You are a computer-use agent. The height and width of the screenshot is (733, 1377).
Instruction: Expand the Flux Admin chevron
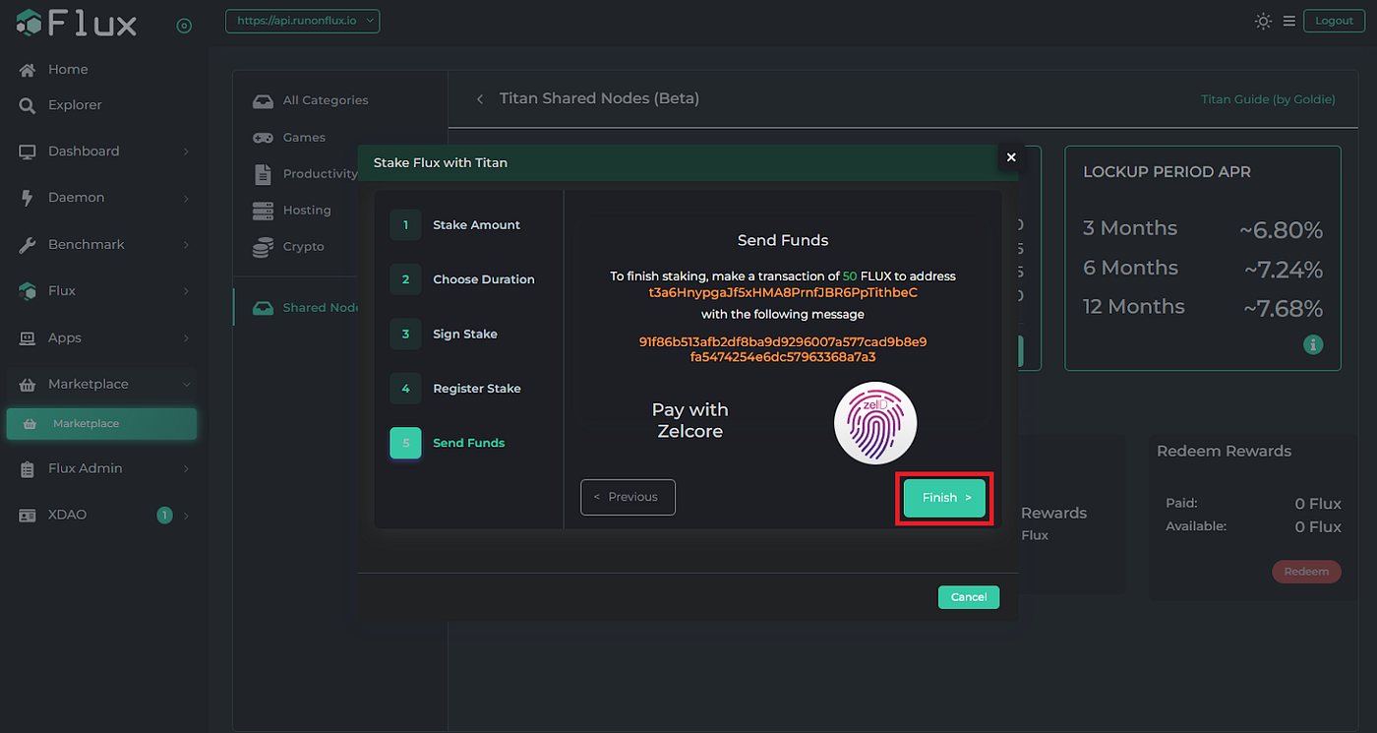[186, 469]
